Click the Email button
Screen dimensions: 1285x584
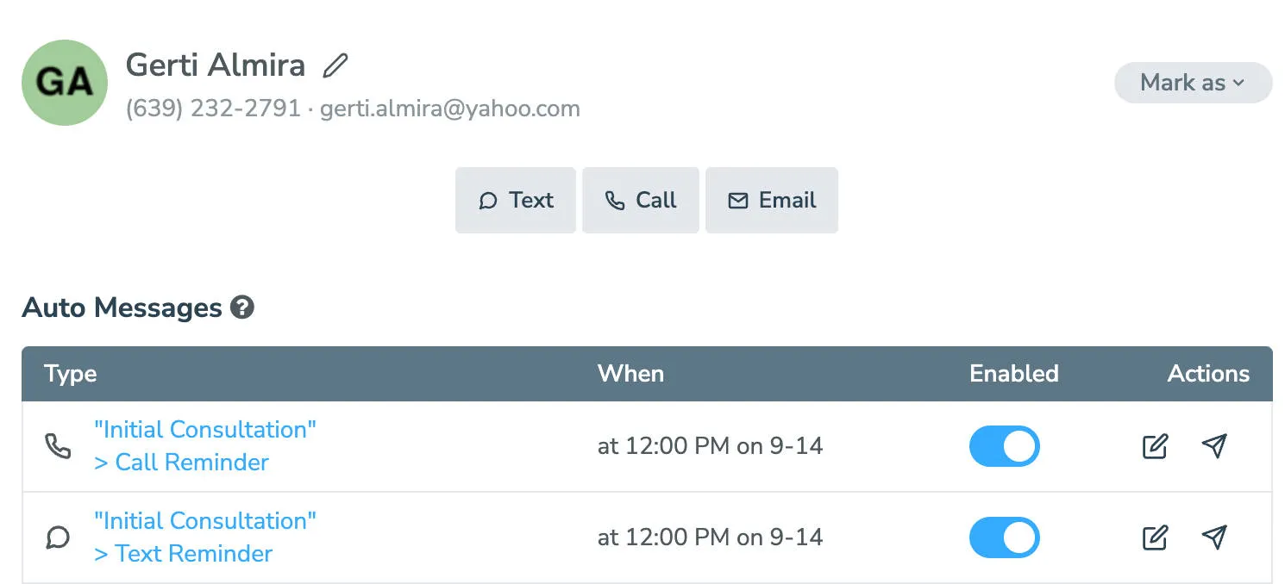[x=771, y=200]
